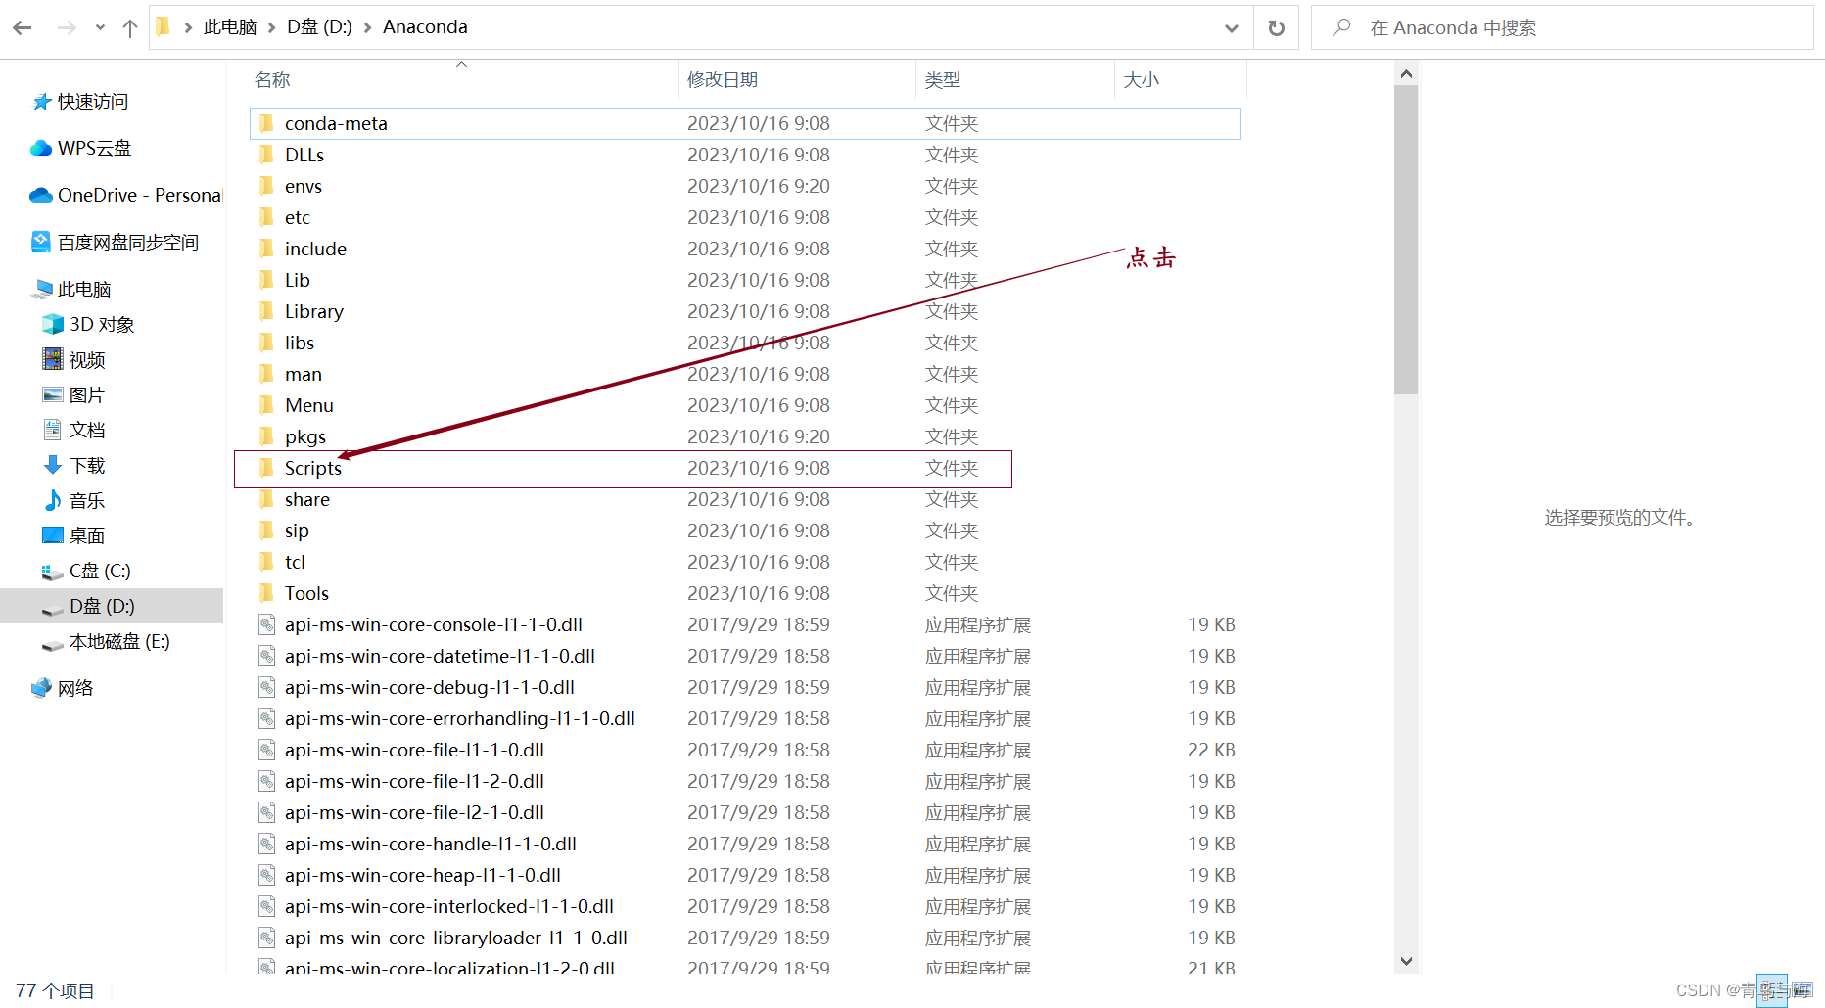Open recent locations dropdown arrow
The height and width of the screenshot is (1008, 1825).
(x=100, y=27)
